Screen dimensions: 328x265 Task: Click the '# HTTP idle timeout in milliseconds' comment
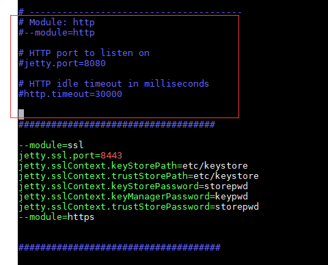click(x=113, y=84)
